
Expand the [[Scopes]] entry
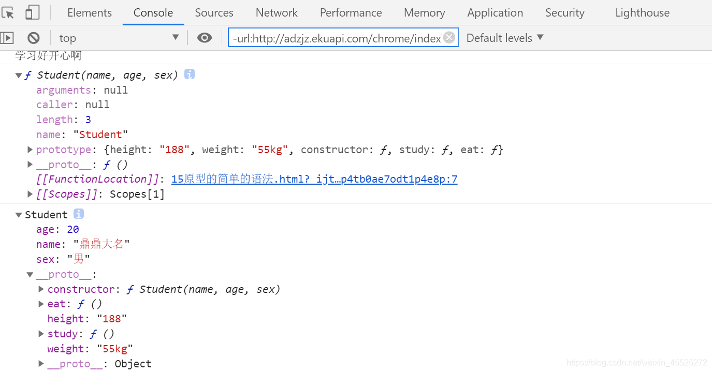30,194
